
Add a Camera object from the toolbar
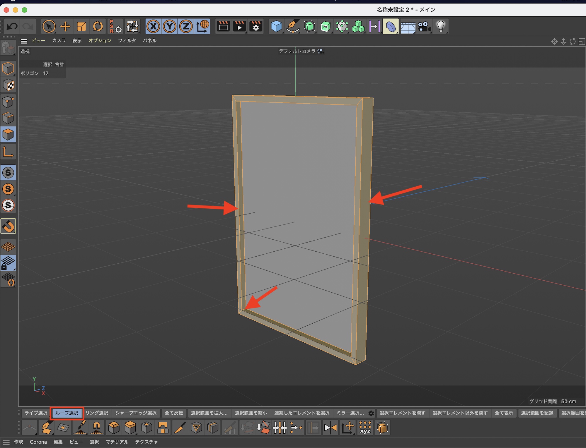(424, 27)
